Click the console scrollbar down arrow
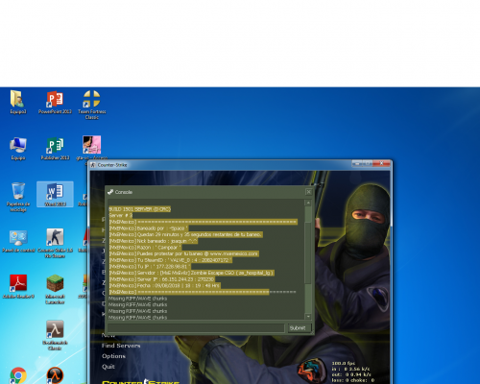Image resolution: width=480 pixels, height=384 pixels. point(308,316)
